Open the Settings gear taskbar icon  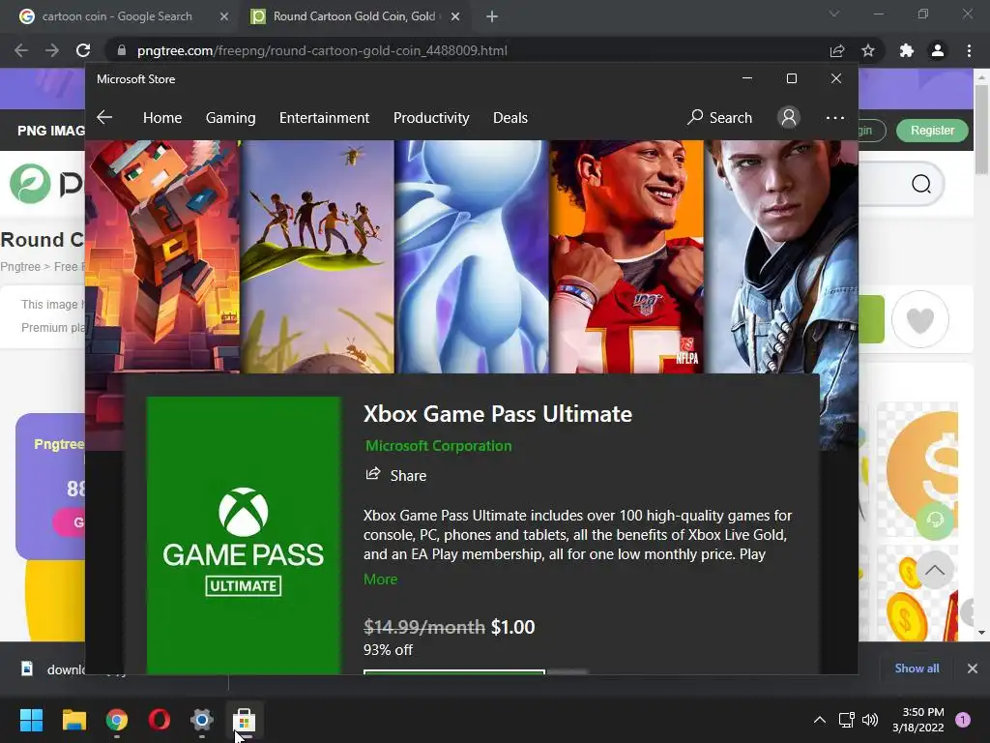tap(201, 720)
